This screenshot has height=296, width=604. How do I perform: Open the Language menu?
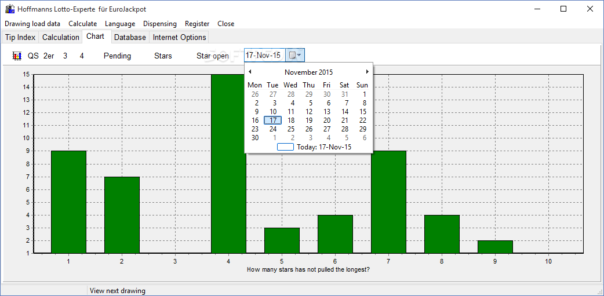120,24
